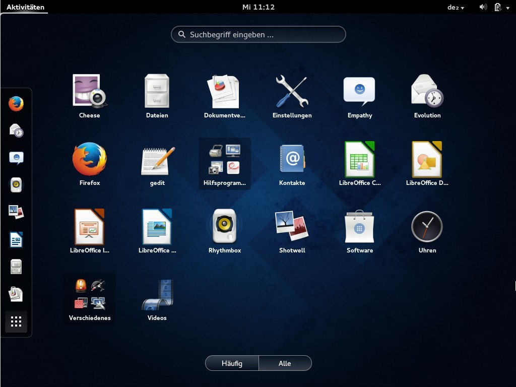Screen dimensions: 516x387
Task: Open Einstellungen wrench and screwdriver icon
Action: pos(292,96)
